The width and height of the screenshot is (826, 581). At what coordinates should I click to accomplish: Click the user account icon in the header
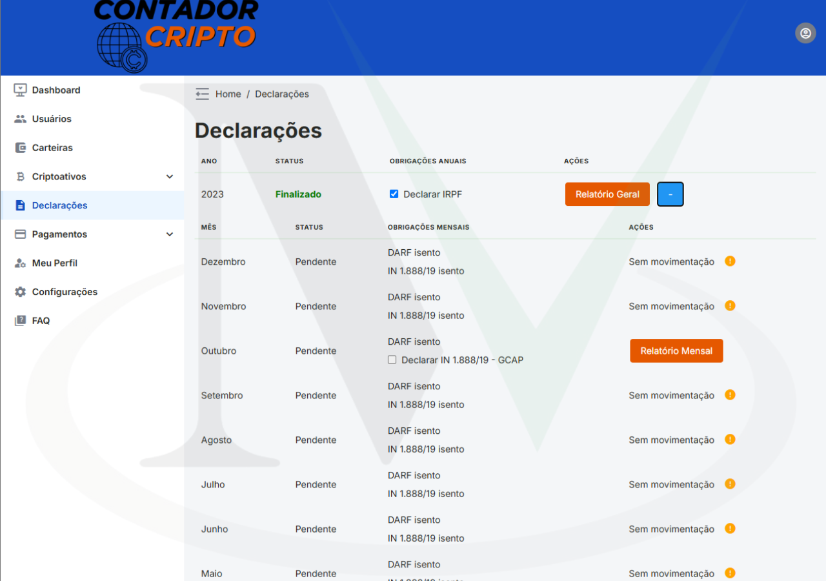(x=805, y=33)
